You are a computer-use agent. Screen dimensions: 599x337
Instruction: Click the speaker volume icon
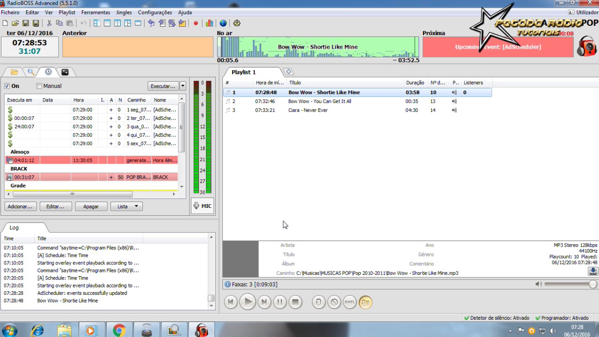point(539,284)
